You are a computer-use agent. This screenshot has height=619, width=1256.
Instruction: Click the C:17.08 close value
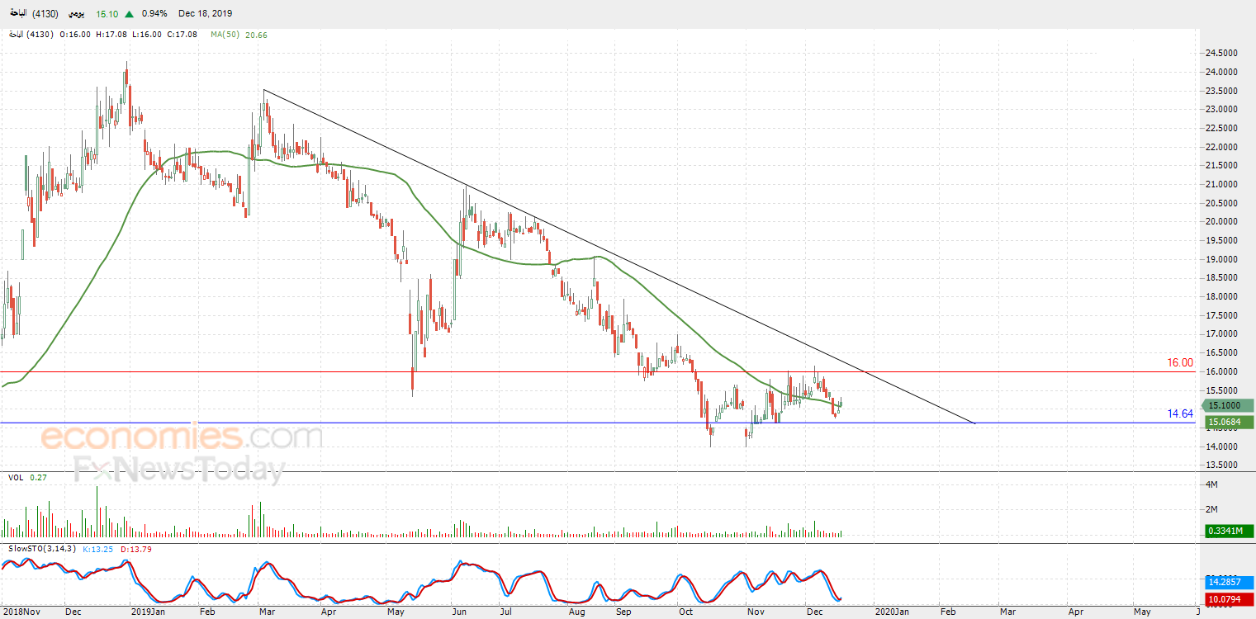(181, 35)
